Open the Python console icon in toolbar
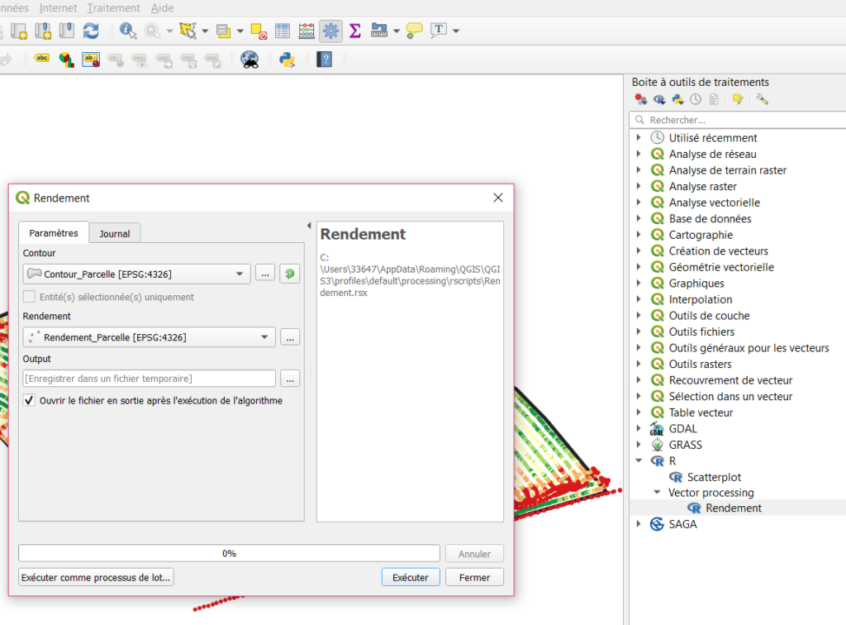The image size is (846, 625). pyautogui.click(x=287, y=60)
